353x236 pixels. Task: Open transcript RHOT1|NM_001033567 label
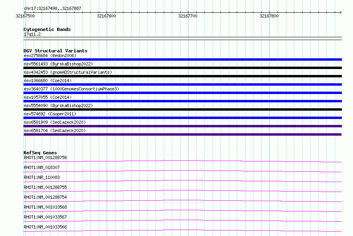point(45,217)
